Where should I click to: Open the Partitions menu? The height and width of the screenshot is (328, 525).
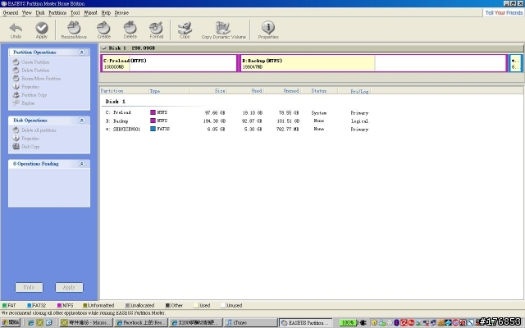pyautogui.click(x=57, y=13)
